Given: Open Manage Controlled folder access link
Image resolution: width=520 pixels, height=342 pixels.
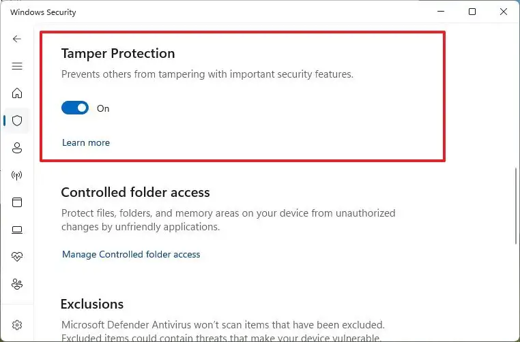Looking at the screenshot, I should 131,254.
